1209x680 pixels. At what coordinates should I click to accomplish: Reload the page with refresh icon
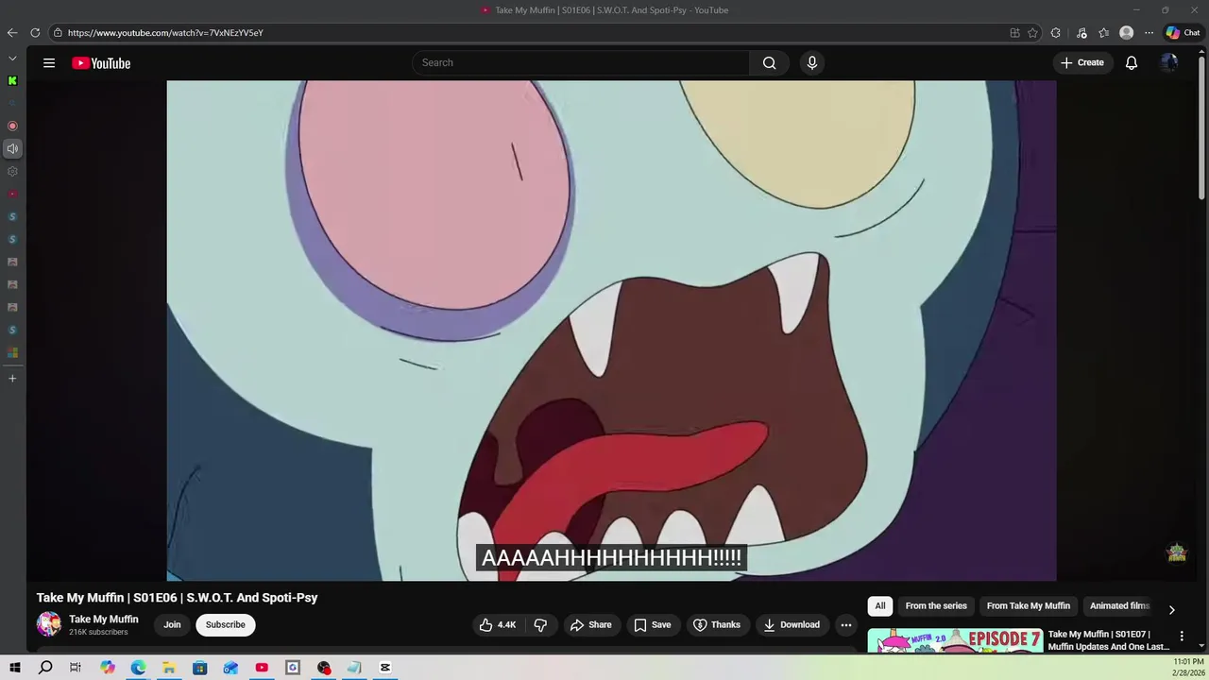pos(35,33)
